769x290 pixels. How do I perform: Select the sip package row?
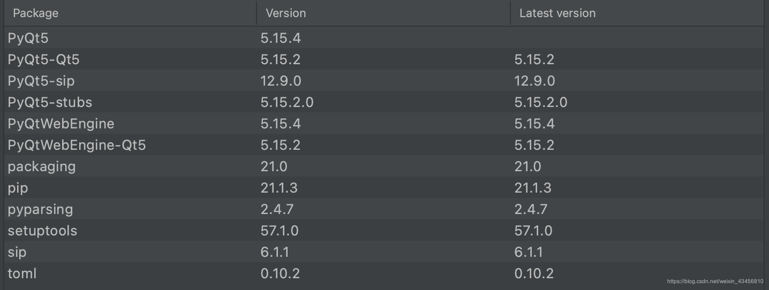(17, 252)
